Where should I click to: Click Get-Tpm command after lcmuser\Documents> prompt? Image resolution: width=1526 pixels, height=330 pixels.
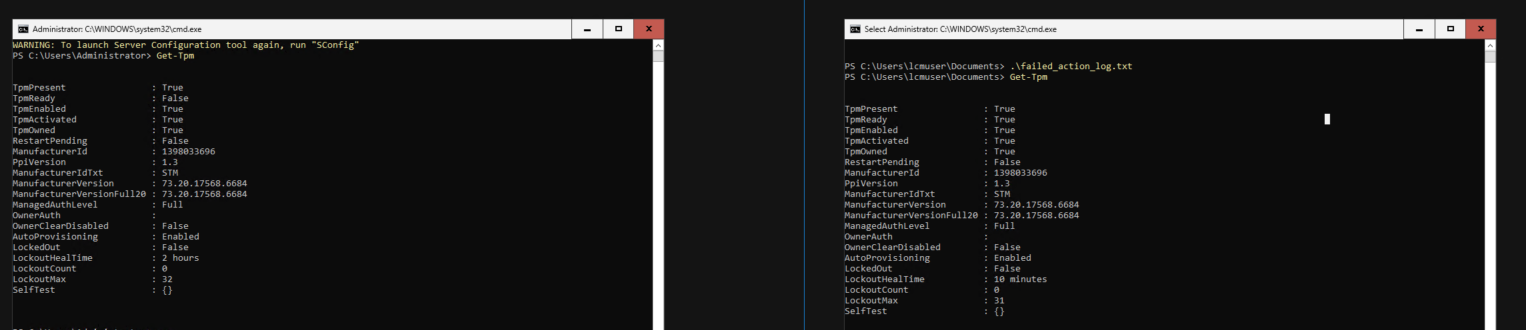click(x=1029, y=77)
